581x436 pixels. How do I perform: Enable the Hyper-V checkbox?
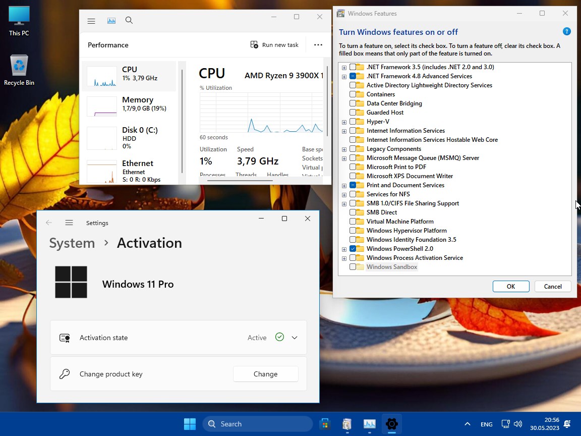point(353,122)
